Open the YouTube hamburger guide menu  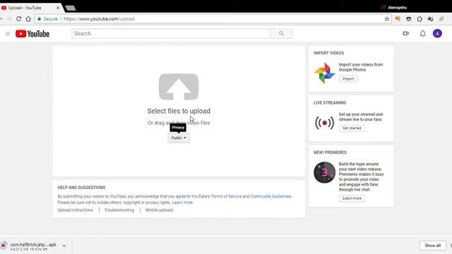(8, 34)
